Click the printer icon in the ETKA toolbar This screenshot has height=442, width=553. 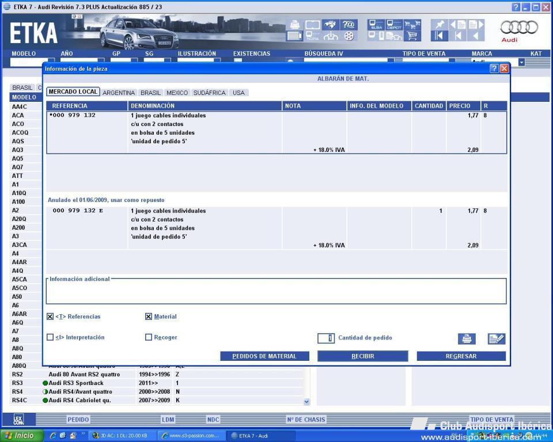294,25
